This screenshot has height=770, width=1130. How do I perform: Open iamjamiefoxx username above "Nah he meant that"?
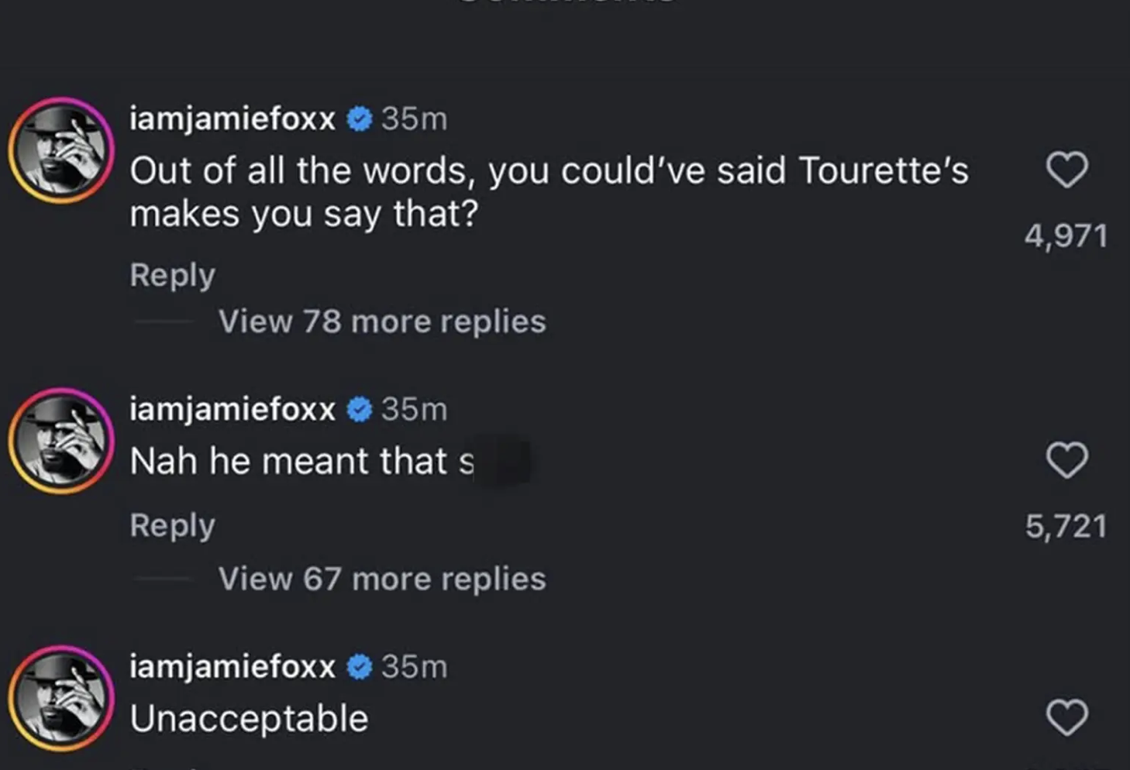tap(232, 409)
